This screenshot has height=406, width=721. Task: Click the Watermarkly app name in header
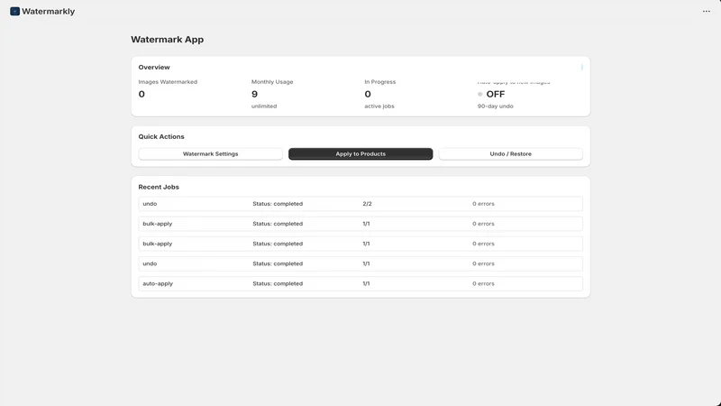(49, 11)
